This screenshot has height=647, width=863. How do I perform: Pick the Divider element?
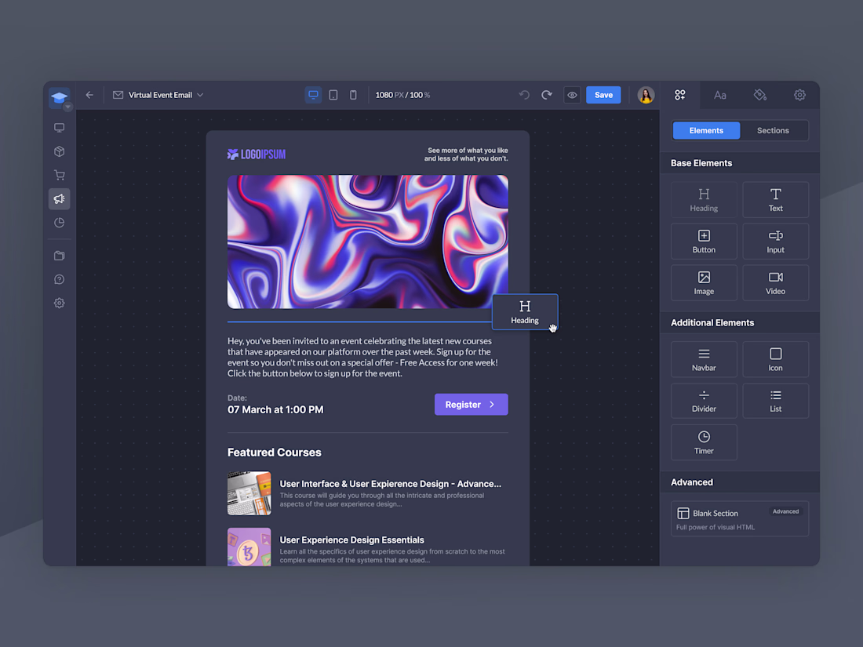[704, 401]
